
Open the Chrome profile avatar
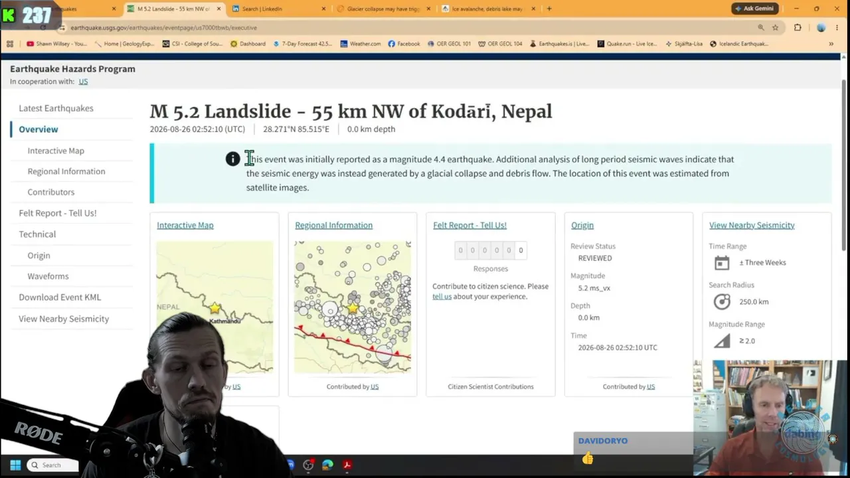[821, 27]
